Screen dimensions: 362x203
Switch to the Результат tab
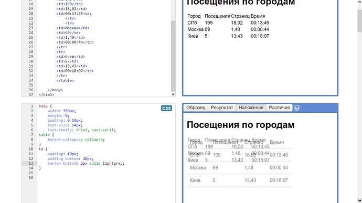coord(222,108)
